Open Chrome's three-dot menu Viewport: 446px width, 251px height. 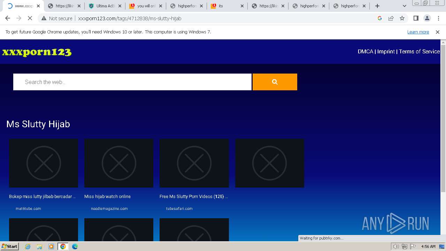438,18
